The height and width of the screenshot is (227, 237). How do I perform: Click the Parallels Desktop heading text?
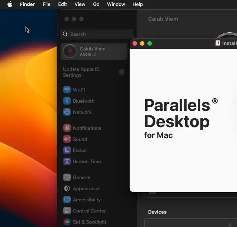pyautogui.click(x=181, y=113)
